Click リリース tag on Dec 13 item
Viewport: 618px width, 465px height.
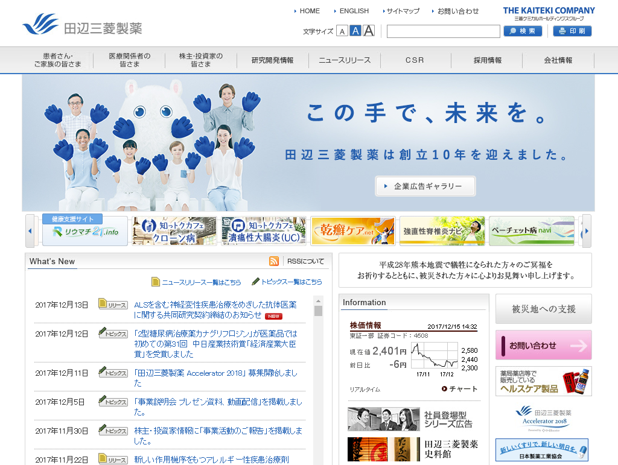(113, 304)
